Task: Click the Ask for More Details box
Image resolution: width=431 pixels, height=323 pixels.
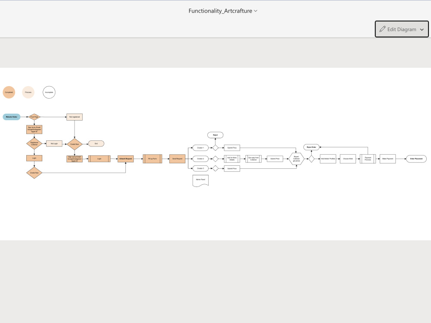Action: click(x=232, y=159)
